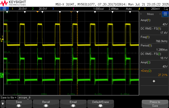Click the Save softkey
The image size is (169, 108).
coord(19,104)
